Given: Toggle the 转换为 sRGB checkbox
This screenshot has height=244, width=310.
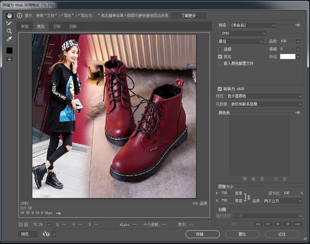Looking at the screenshot, I should (x=220, y=89).
